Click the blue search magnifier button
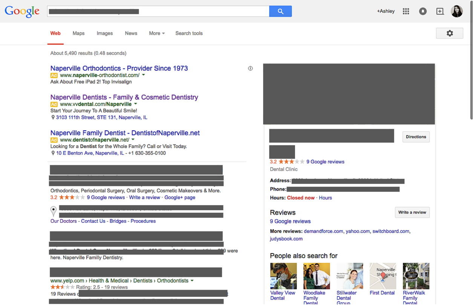 (280, 11)
